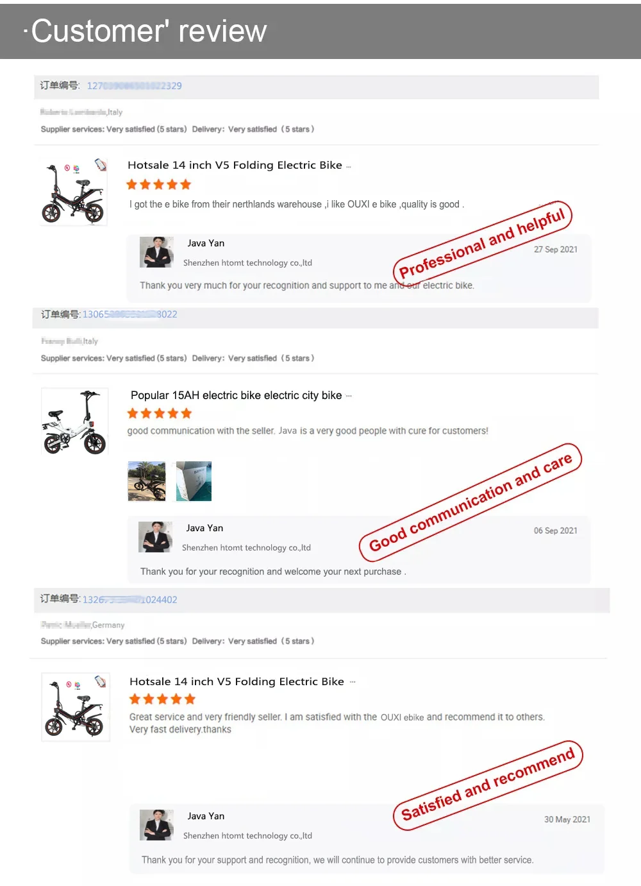The width and height of the screenshot is (641, 886).
Task: Open the first Hotsale V5 bike product thumbnail
Action: tap(74, 191)
